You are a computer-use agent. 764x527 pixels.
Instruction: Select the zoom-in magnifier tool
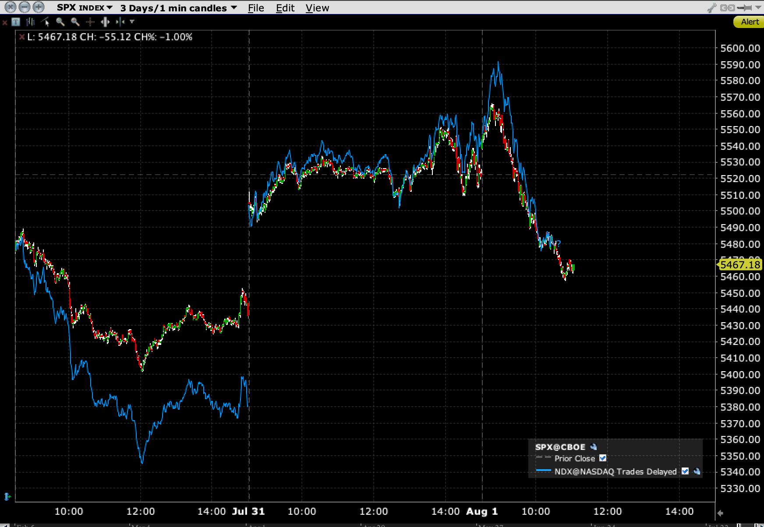60,21
